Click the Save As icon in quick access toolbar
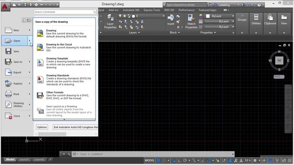The height and width of the screenshot is (165, 294). 31,5
